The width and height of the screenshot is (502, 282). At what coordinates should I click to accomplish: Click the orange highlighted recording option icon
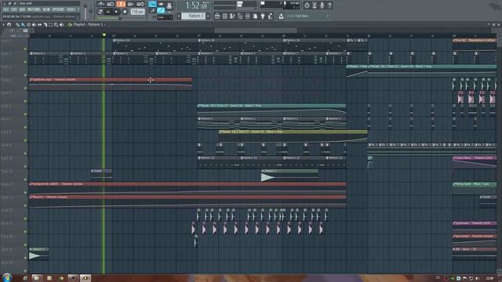pos(121,4)
